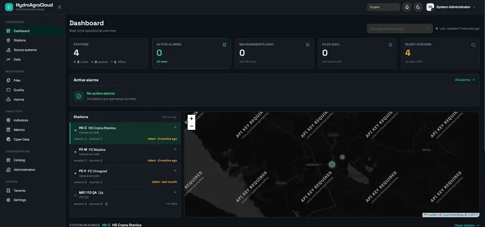Select PZ Vinograd station in list
Image resolution: width=485 pixels, height=227 pixels.
tap(125, 177)
